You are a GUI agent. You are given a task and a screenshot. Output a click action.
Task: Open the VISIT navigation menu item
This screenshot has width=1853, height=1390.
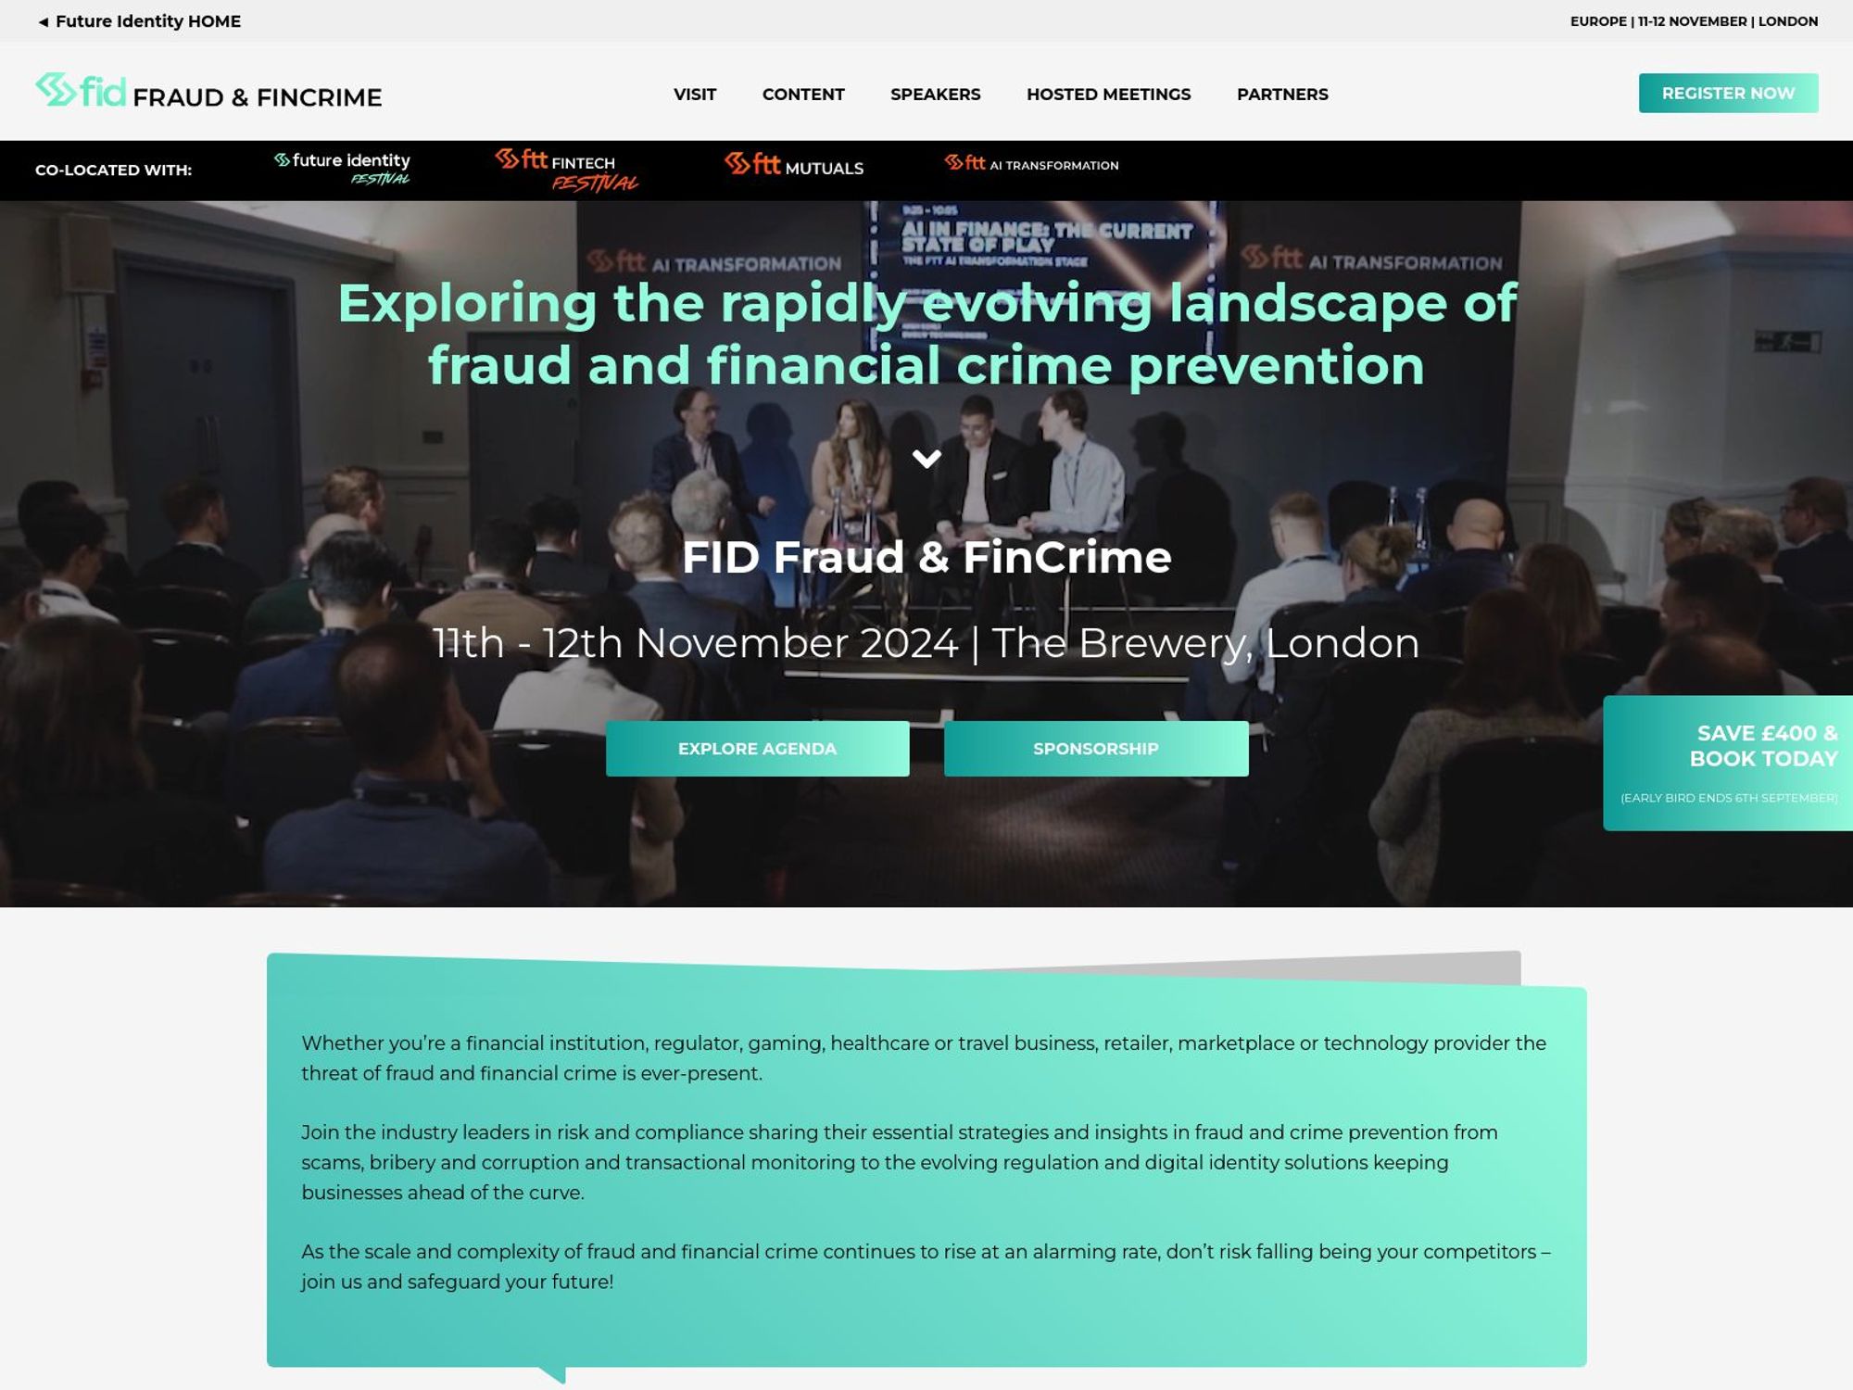[695, 94]
